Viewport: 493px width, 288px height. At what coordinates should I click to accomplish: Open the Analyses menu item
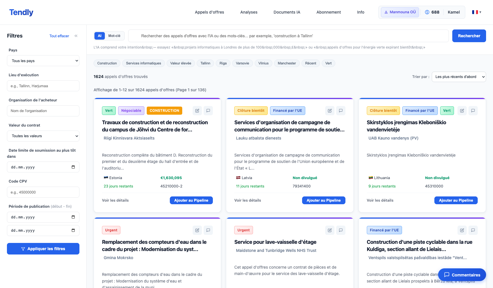tap(249, 12)
